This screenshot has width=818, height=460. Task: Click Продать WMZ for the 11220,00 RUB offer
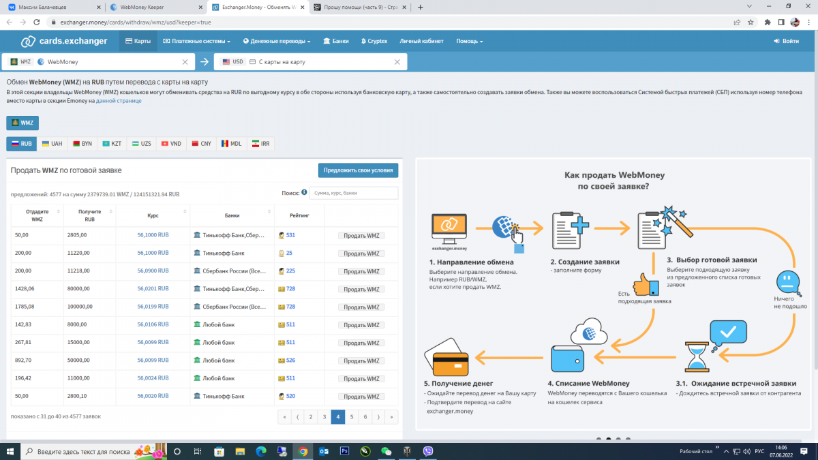click(361, 253)
